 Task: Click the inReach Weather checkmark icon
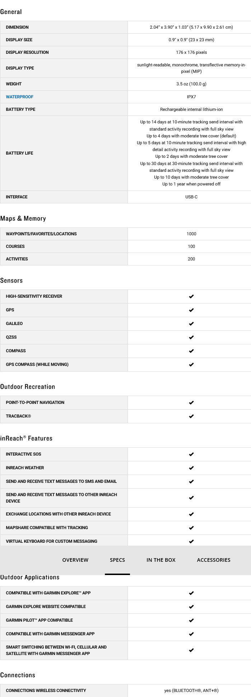(191, 468)
